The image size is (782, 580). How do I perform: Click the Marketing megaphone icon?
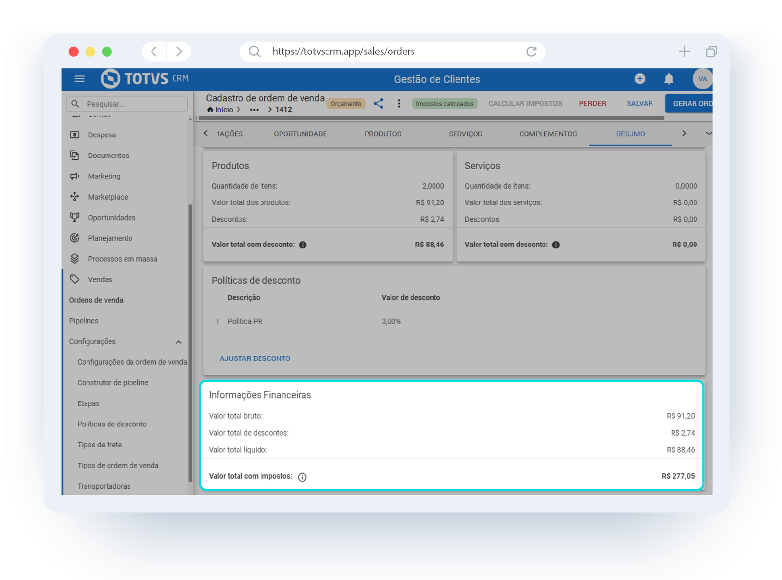pyautogui.click(x=75, y=176)
